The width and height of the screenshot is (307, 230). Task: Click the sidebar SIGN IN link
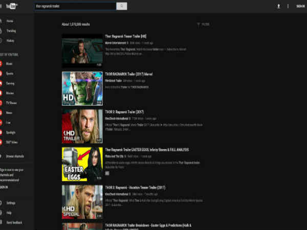point(4,187)
